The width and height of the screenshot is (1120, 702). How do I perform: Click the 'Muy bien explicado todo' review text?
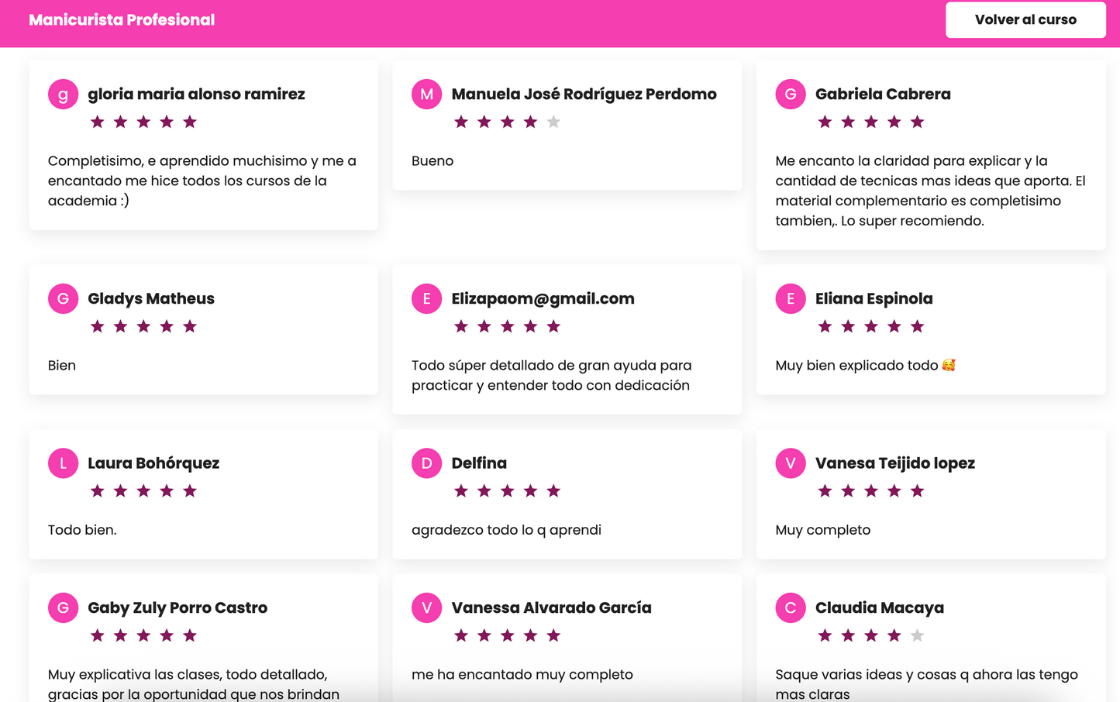(856, 366)
